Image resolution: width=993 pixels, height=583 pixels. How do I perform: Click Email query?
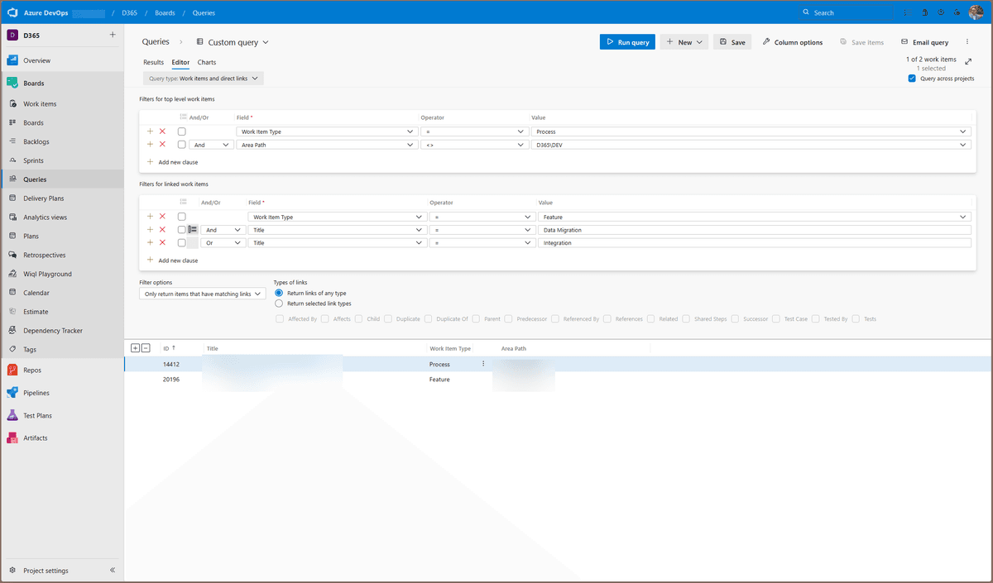pyautogui.click(x=924, y=42)
